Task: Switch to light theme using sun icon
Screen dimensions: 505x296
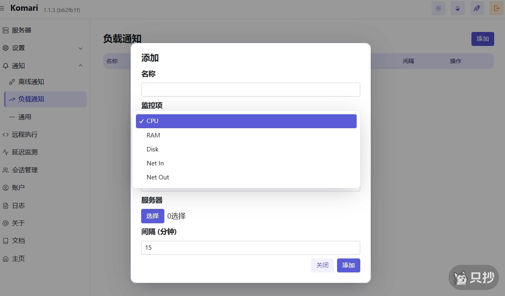Action: (x=438, y=8)
